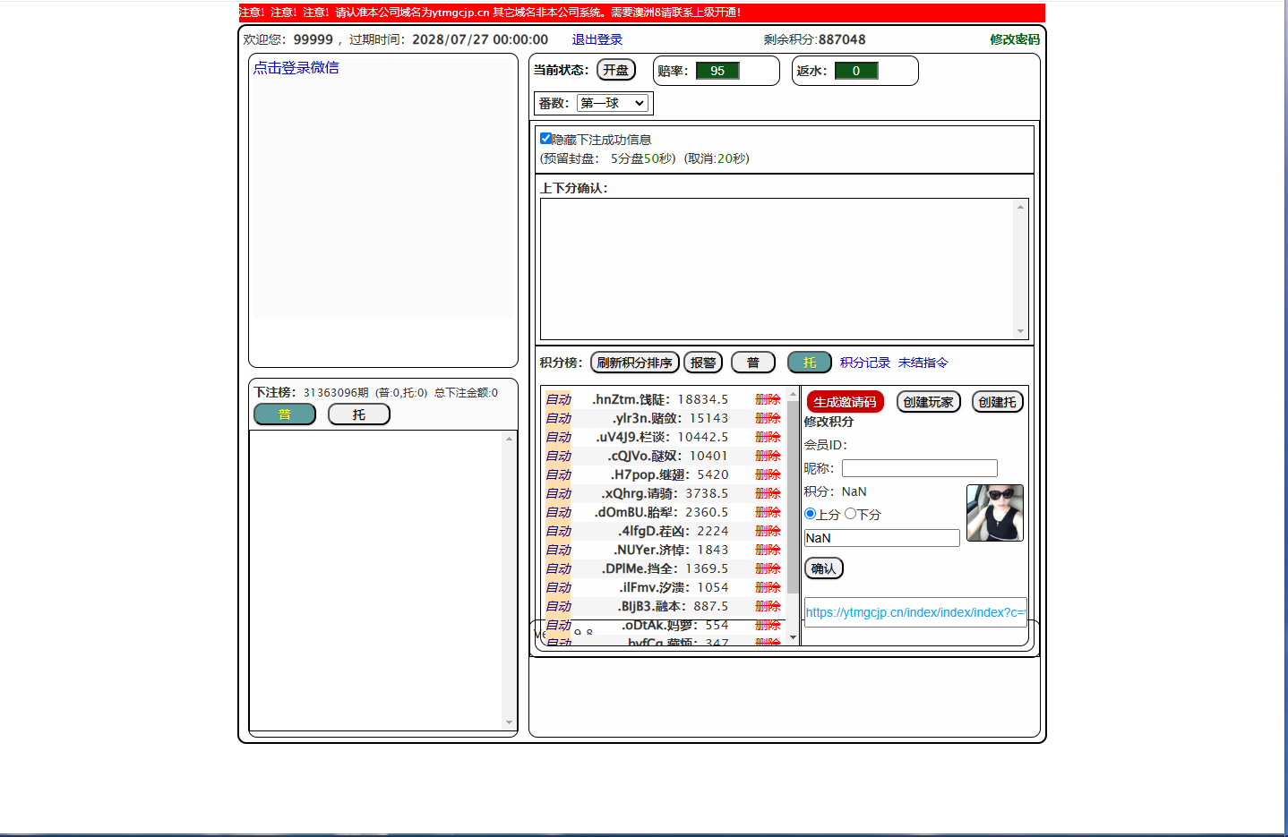Toggle the 隐藏下注成功信息 checkbox
The height and width of the screenshot is (837, 1288).
click(x=545, y=138)
